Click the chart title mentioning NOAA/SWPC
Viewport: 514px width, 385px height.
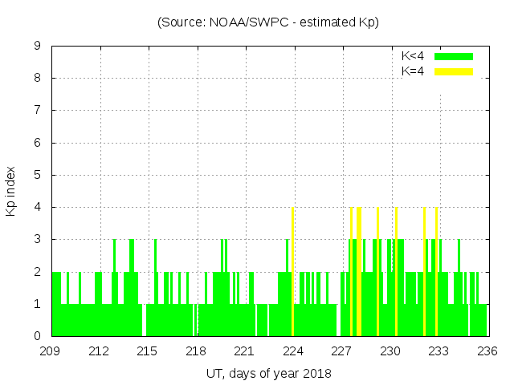(x=268, y=22)
